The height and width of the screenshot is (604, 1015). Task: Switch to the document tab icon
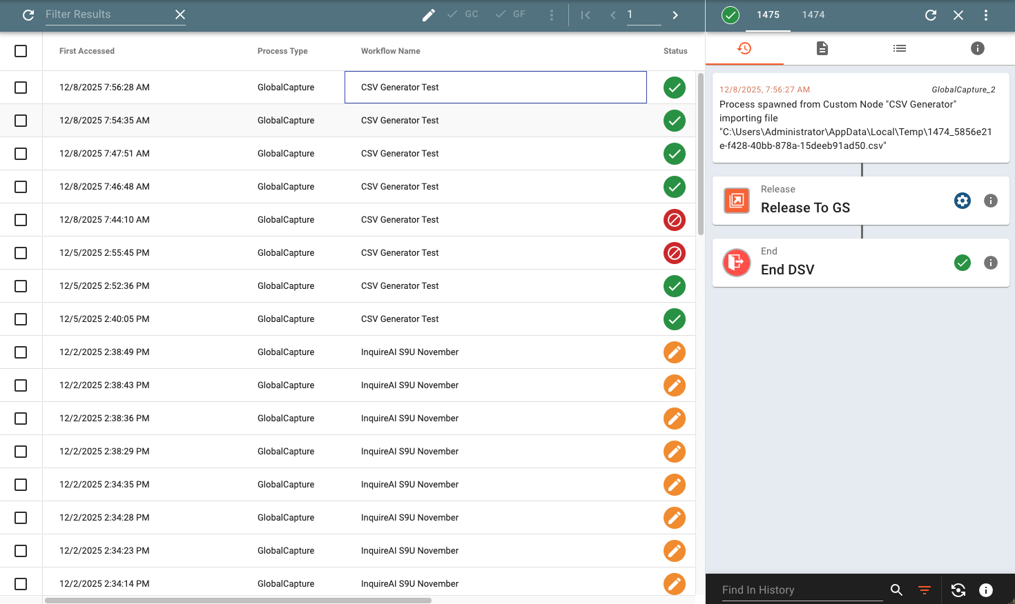click(822, 48)
